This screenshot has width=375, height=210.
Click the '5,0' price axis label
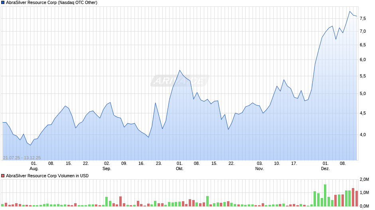click(363, 94)
